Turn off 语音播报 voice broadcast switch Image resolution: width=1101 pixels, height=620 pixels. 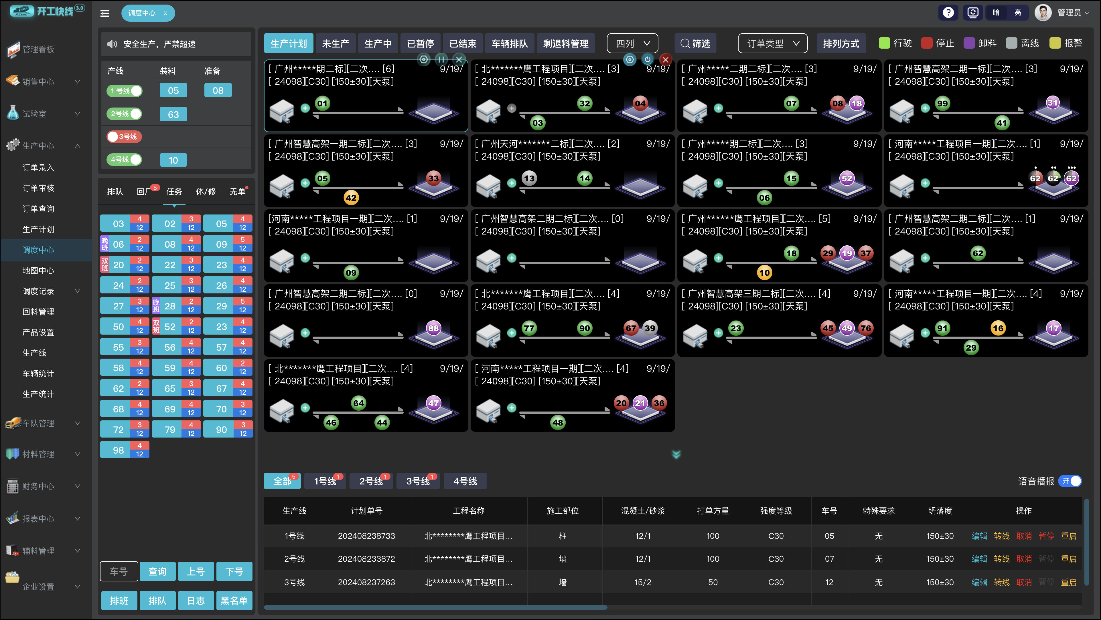[1071, 481]
